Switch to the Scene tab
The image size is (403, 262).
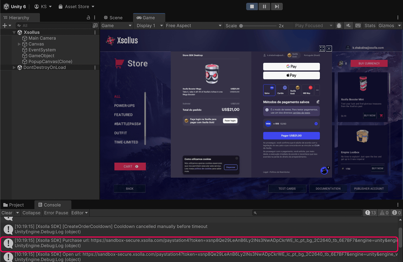click(x=113, y=17)
